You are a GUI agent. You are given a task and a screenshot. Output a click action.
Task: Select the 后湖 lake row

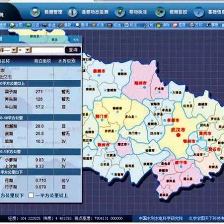coord(41,141)
